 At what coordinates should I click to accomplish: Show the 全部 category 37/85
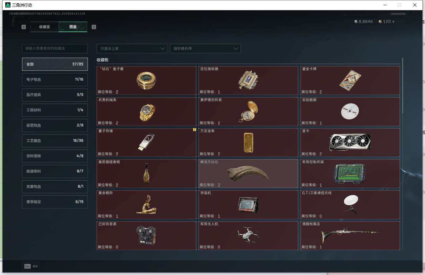55,64
